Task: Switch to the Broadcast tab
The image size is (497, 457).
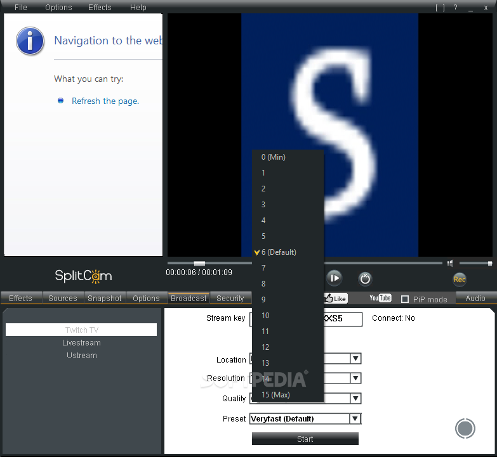Action: pyautogui.click(x=189, y=298)
